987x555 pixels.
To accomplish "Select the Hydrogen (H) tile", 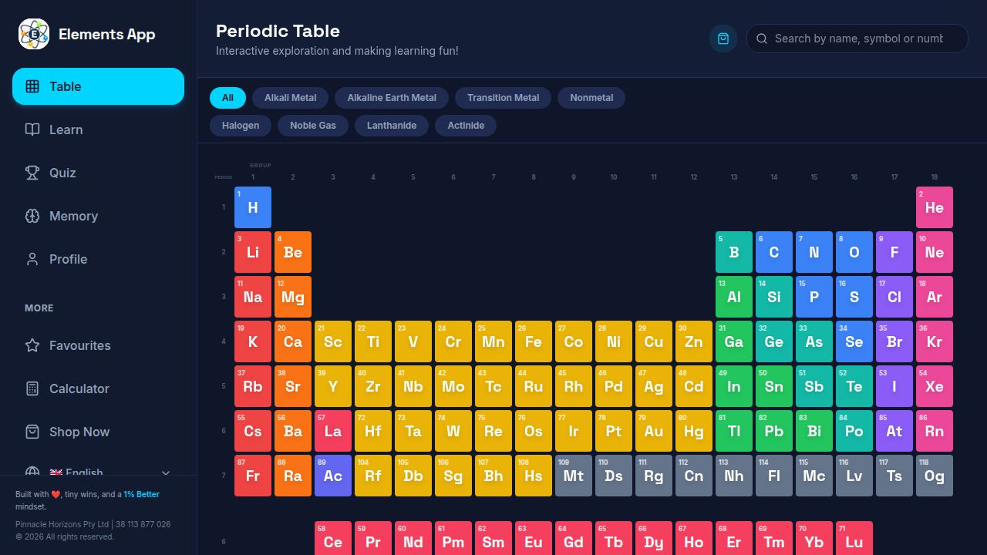I will (x=253, y=207).
